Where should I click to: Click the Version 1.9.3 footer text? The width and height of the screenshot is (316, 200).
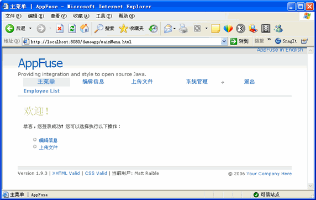pos(33,173)
